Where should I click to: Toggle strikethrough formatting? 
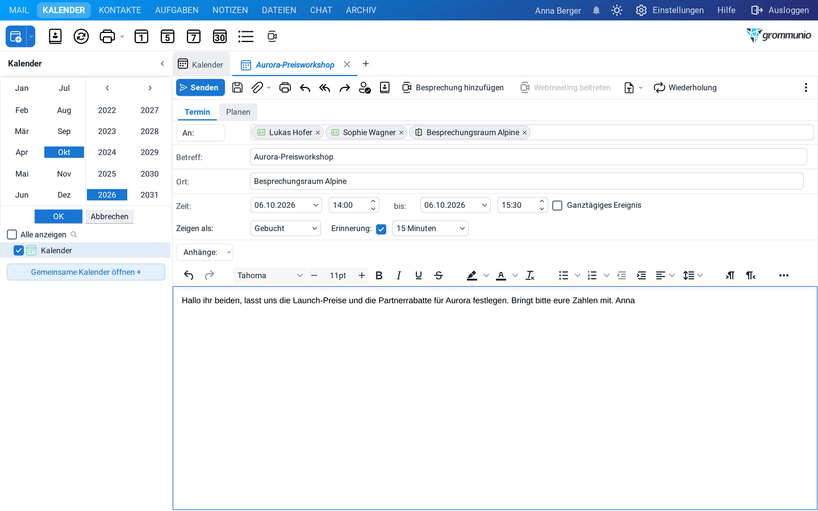439,275
